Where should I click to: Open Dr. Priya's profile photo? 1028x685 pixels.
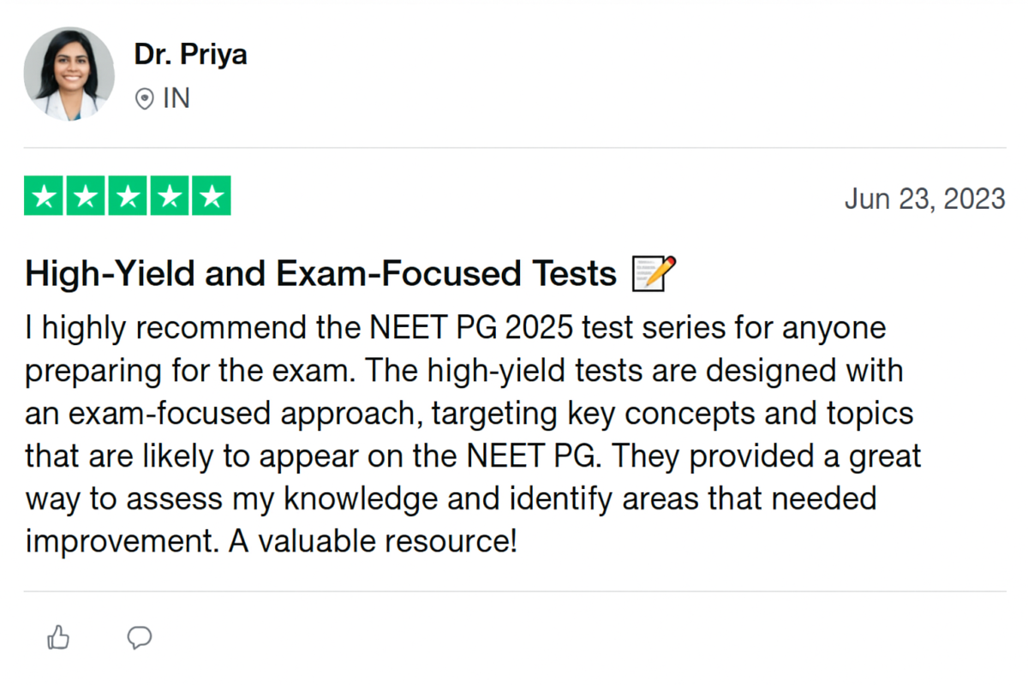[69, 74]
